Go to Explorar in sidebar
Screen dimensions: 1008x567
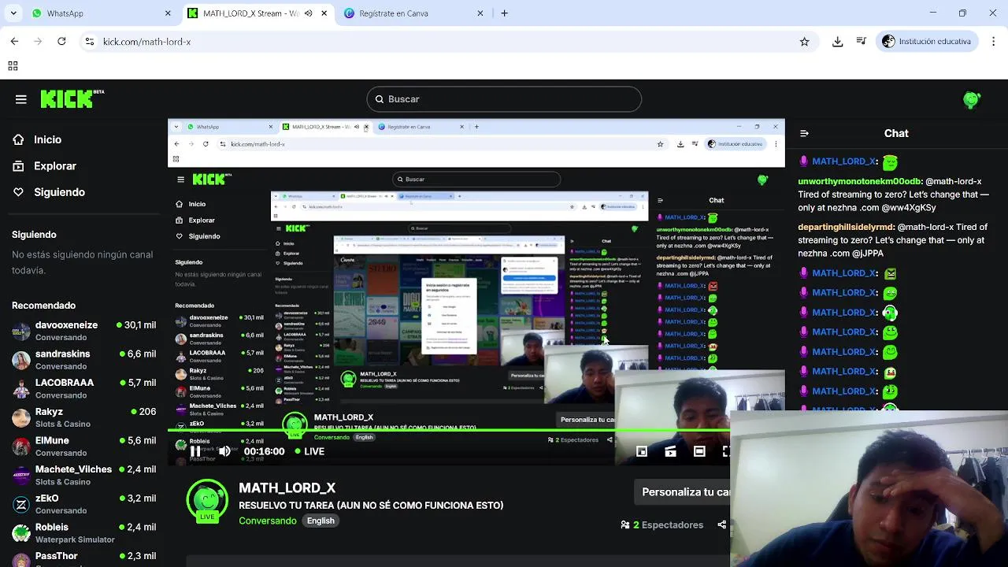pyautogui.click(x=55, y=166)
